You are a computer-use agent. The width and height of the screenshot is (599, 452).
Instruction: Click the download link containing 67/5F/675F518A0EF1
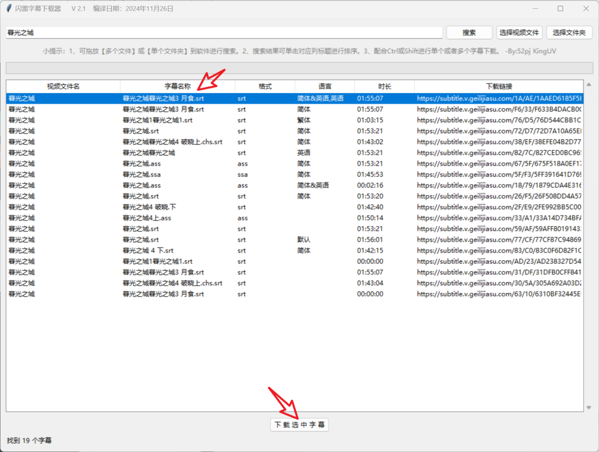click(499, 163)
